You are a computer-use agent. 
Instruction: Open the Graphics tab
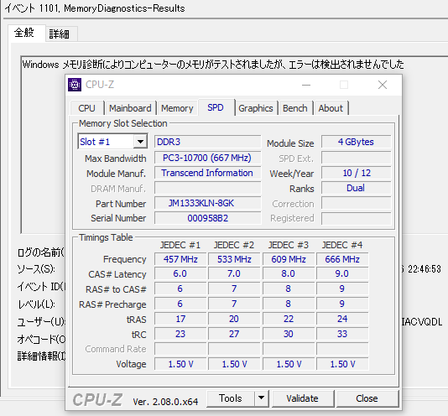(x=256, y=108)
